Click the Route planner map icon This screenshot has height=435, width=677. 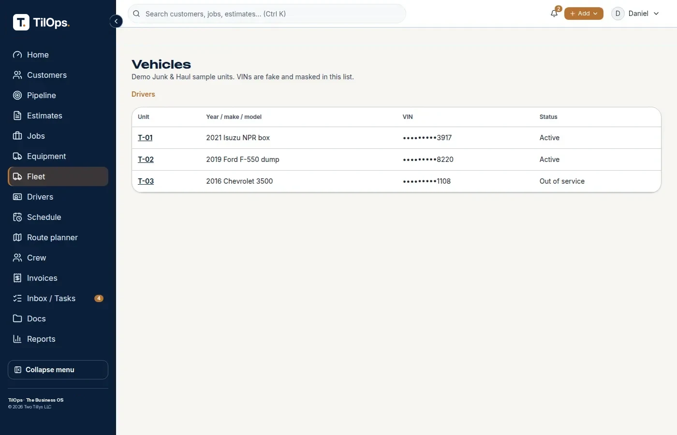[x=17, y=237]
